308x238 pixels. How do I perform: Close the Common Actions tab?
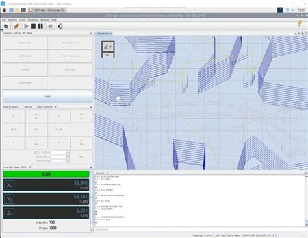click(24, 33)
